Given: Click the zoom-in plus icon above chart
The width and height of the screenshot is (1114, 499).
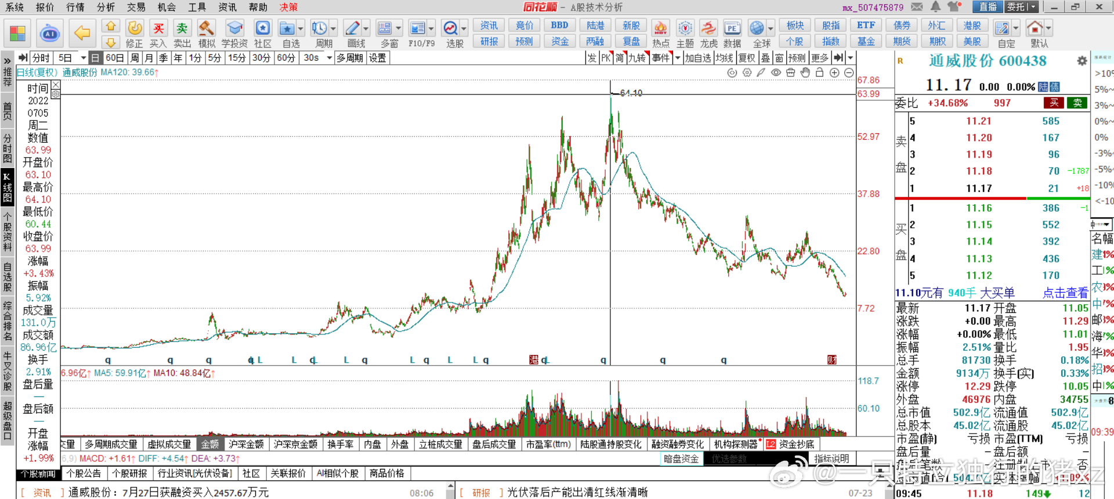Looking at the screenshot, I should 834,72.
